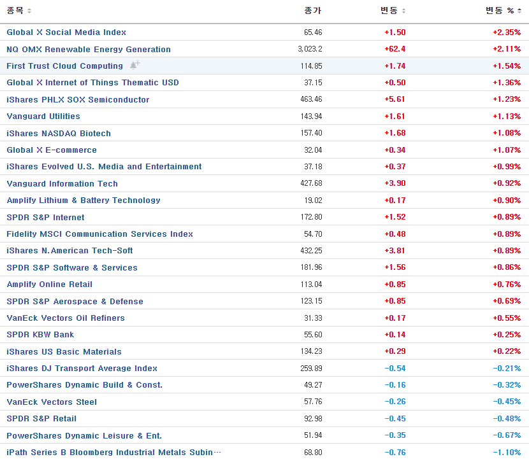The height and width of the screenshot is (464, 529).
Task: Select closing price 19.02
Action: (313, 200)
